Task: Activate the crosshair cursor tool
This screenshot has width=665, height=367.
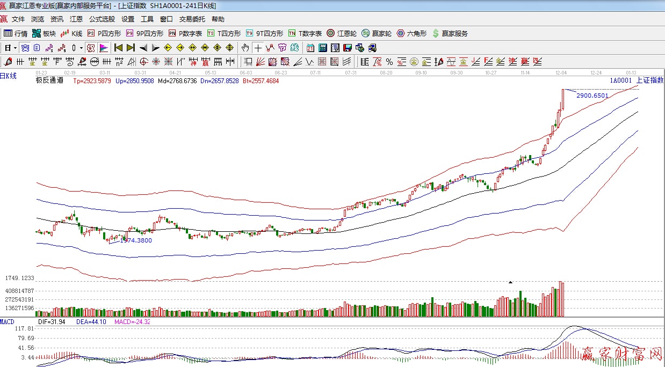Action: (258, 48)
